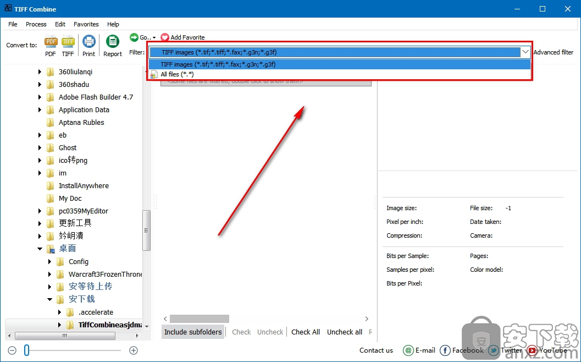
Task: Open the E-mail contact icon
Action: (408, 350)
